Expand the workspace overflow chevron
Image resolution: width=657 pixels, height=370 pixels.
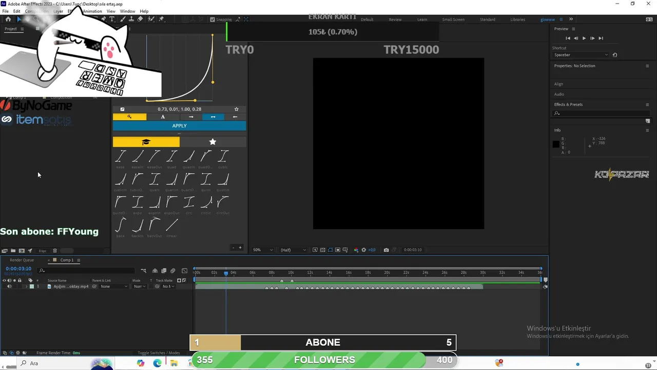[x=571, y=20]
